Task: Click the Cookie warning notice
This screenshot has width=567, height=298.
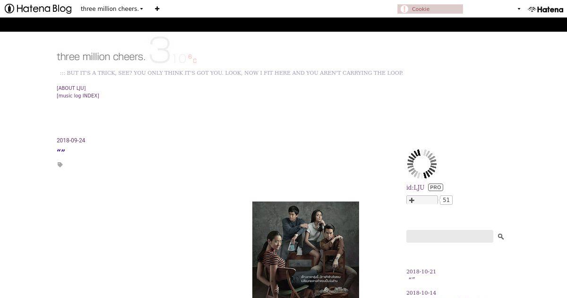Action: 430,9
